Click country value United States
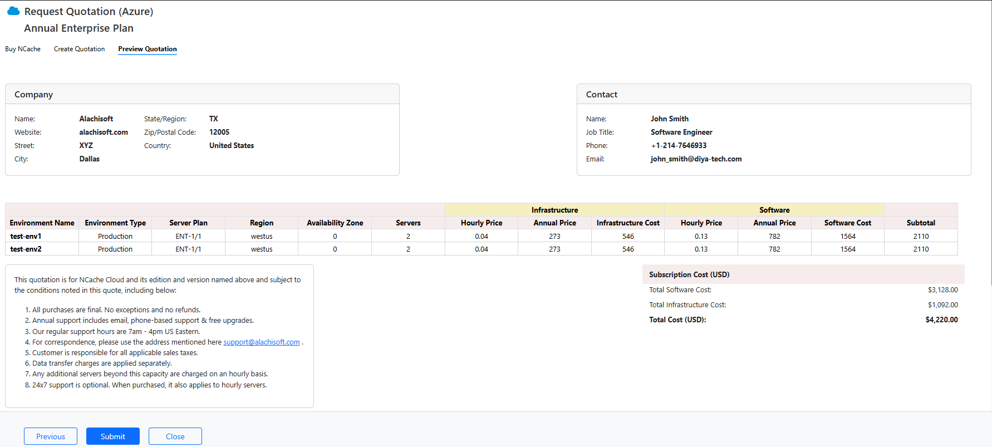 pyautogui.click(x=232, y=145)
